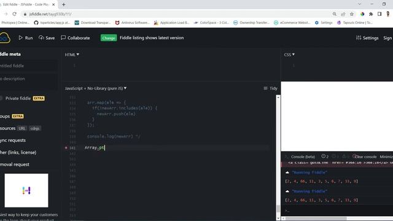The height and width of the screenshot is (221, 393).
Task: Open a new browser tab
Action: pyautogui.click(x=64, y=4)
